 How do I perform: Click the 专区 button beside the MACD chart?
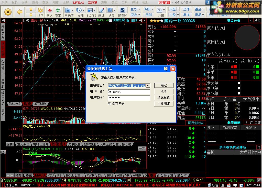(142, 149)
